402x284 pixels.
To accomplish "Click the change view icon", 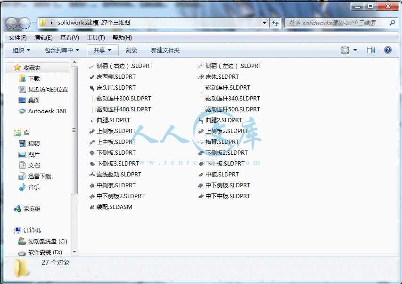I will point(345,50).
